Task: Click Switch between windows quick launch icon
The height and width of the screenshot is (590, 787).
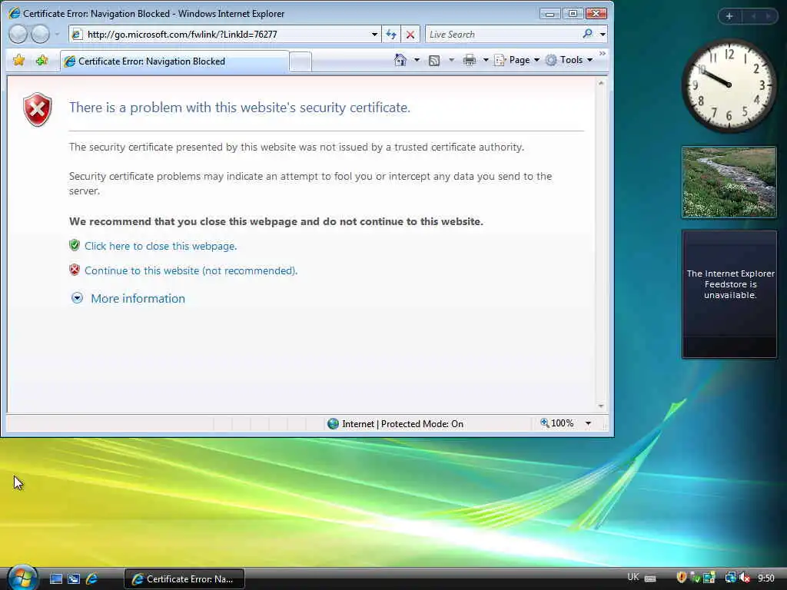Action: tap(74, 578)
